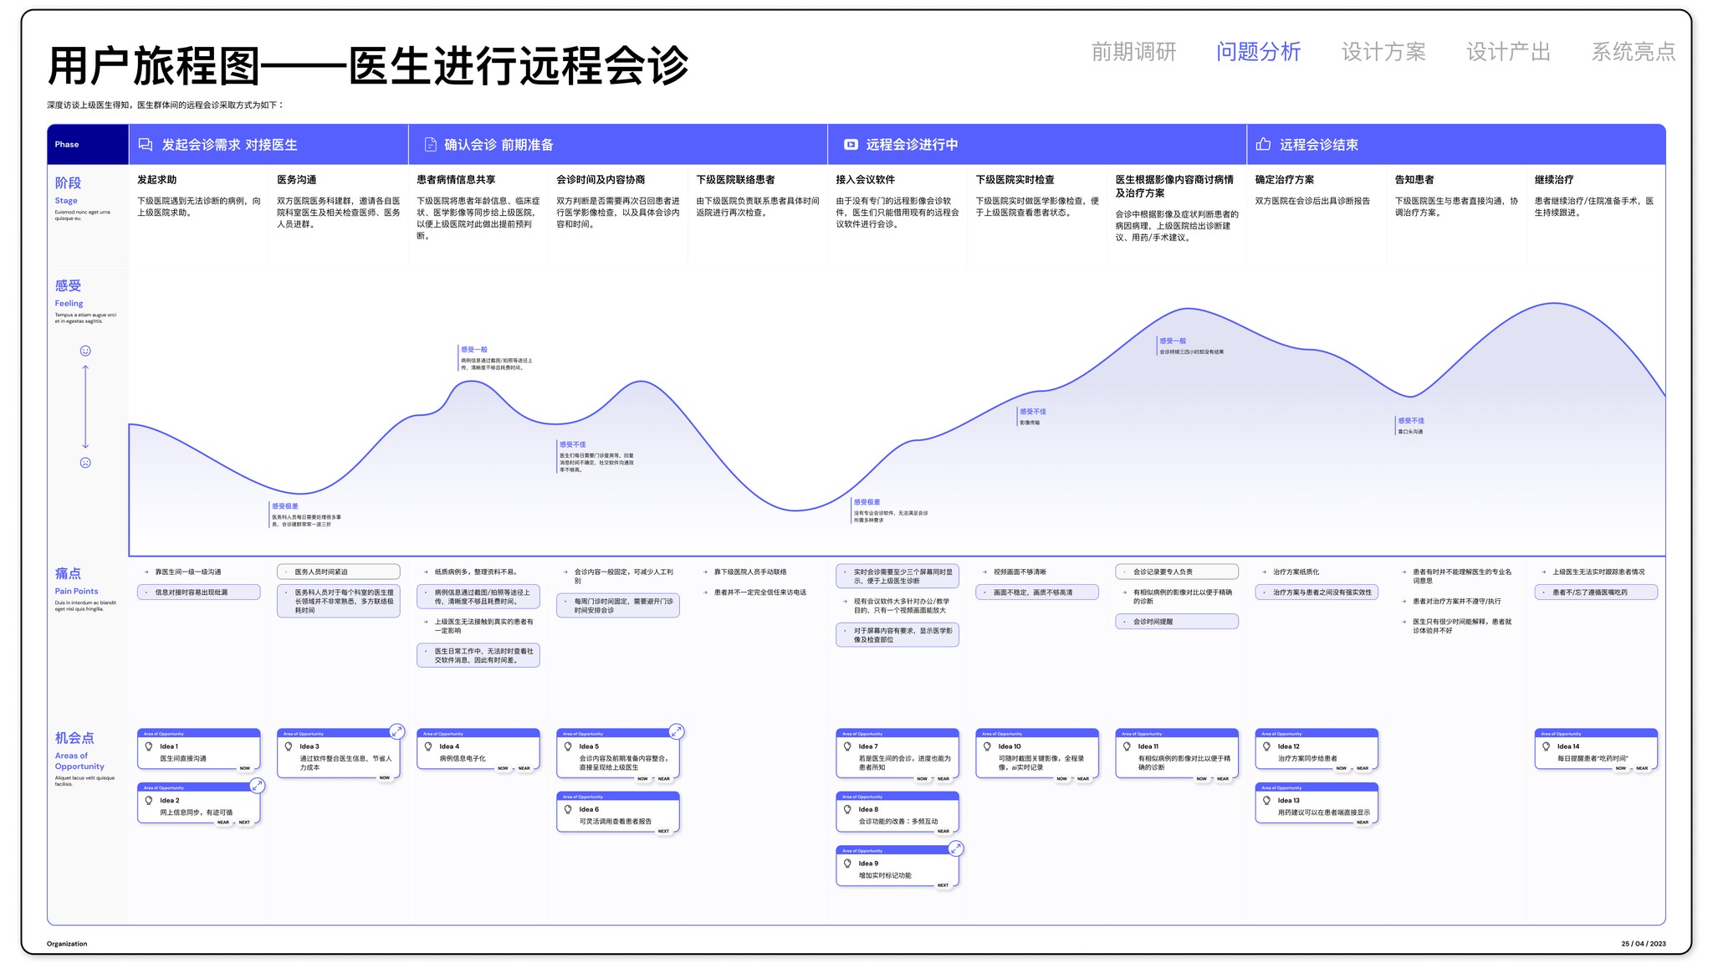The image size is (1713, 964).
Task: Click the NEXT tag on Idea 6 card
Action: click(x=663, y=831)
